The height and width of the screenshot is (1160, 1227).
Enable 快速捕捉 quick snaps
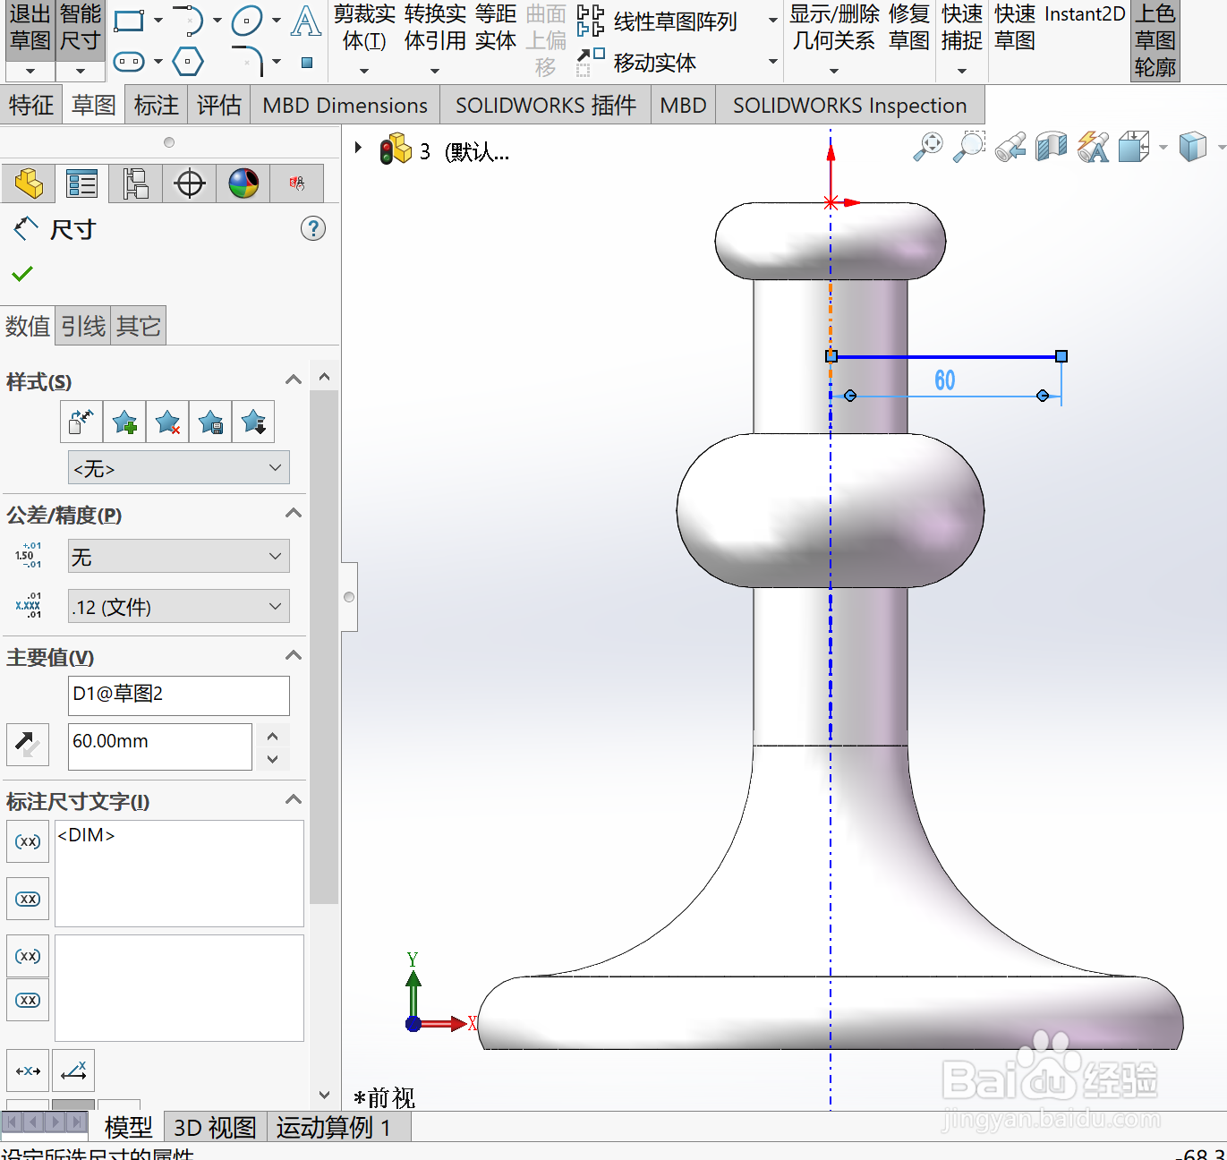(961, 27)
